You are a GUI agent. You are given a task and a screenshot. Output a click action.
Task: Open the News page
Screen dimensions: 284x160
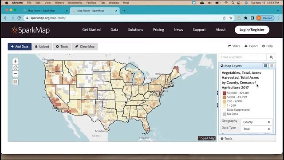pyautogui.click(x=178, y=30)
